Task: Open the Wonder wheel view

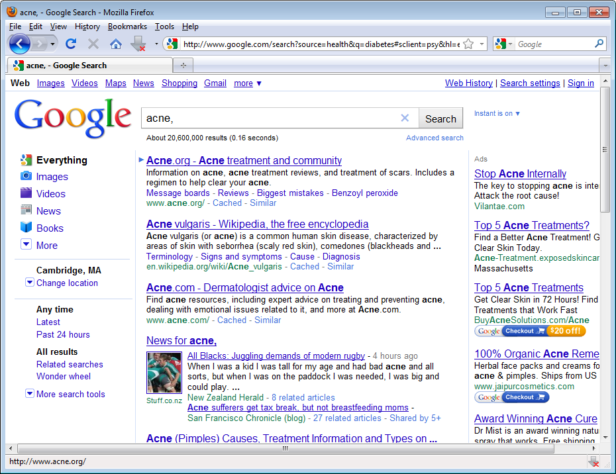Action: click(63, 376)
